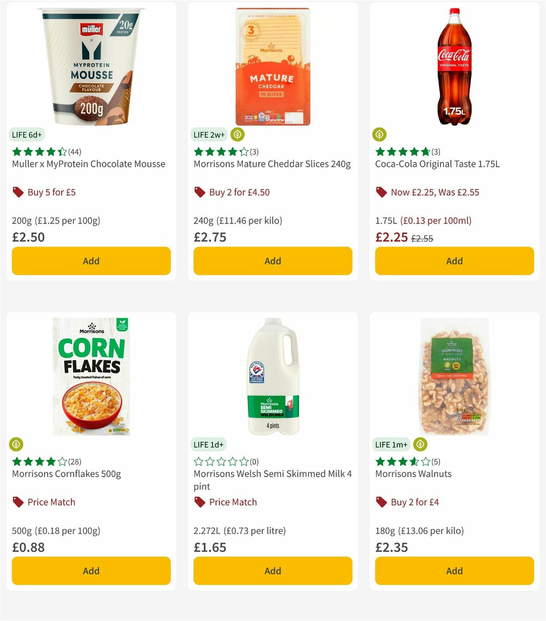Click the leaf icon beside the Walnuts LIFE badge
This screenshot has width=546, height=621.
click(x=421, y=444)
